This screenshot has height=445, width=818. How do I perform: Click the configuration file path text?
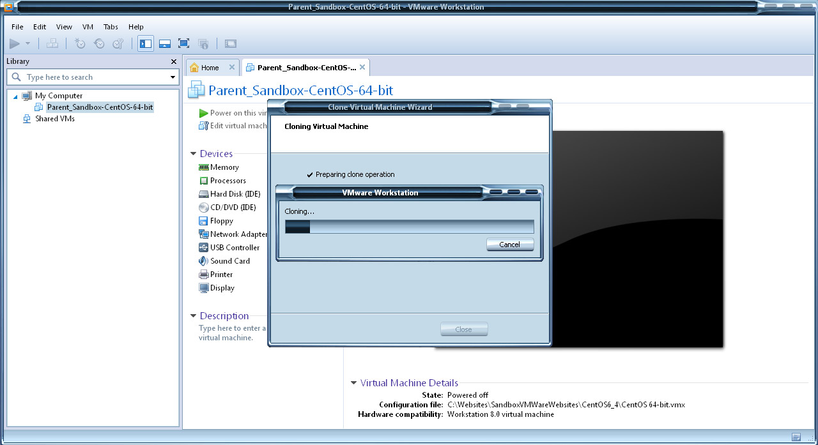(x=566, y=405)
